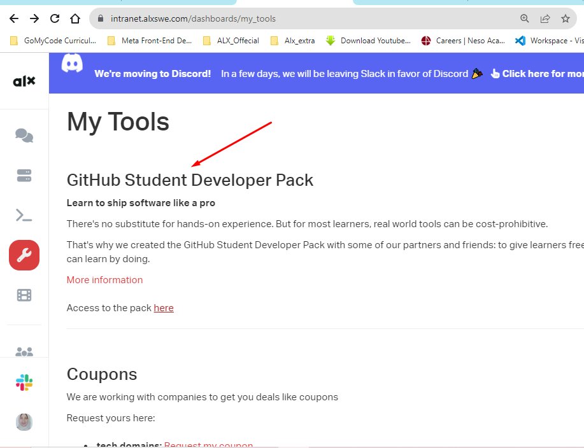
Task: Launch Slack from the sidebar icon
Action: (24, 382)
